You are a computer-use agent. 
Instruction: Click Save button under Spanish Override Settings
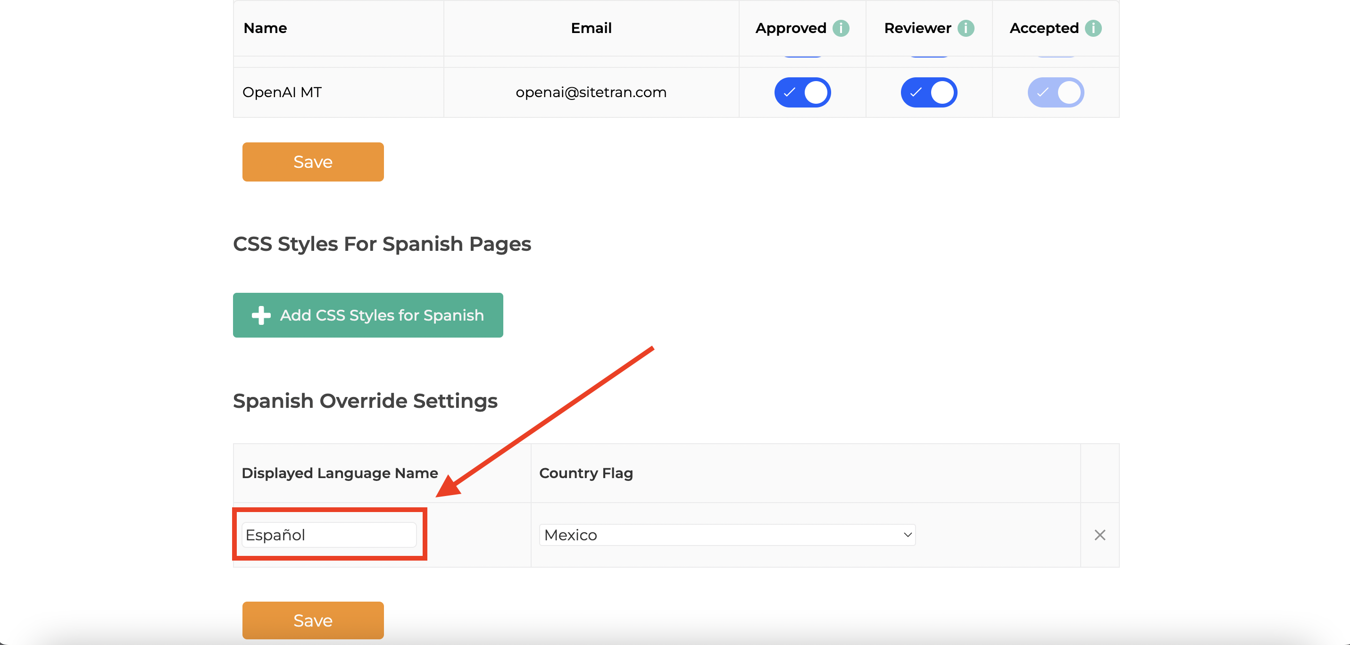[x=313, y=620]
